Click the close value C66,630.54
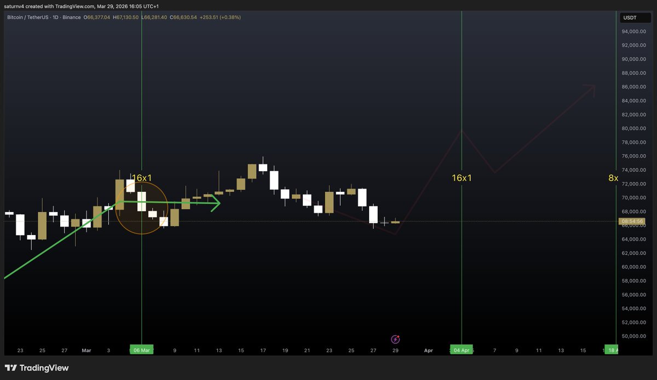657x380 pixels. pyautogui.click(x=183, y=17)
